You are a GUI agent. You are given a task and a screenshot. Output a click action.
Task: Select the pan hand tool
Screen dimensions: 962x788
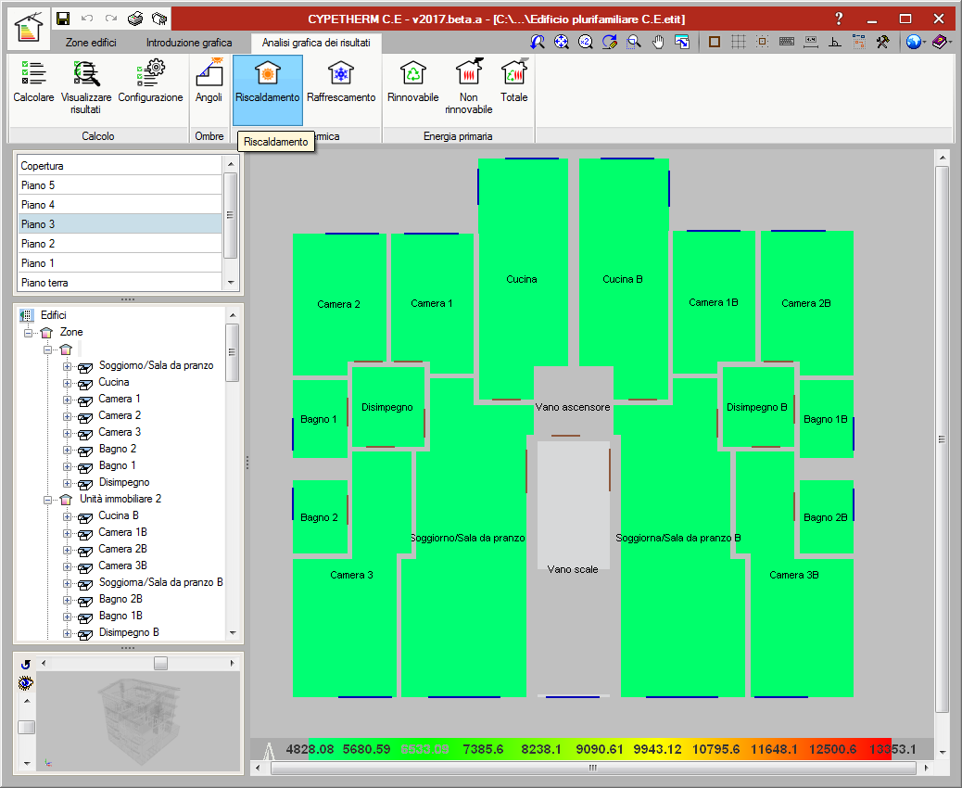tap(658, 42)
